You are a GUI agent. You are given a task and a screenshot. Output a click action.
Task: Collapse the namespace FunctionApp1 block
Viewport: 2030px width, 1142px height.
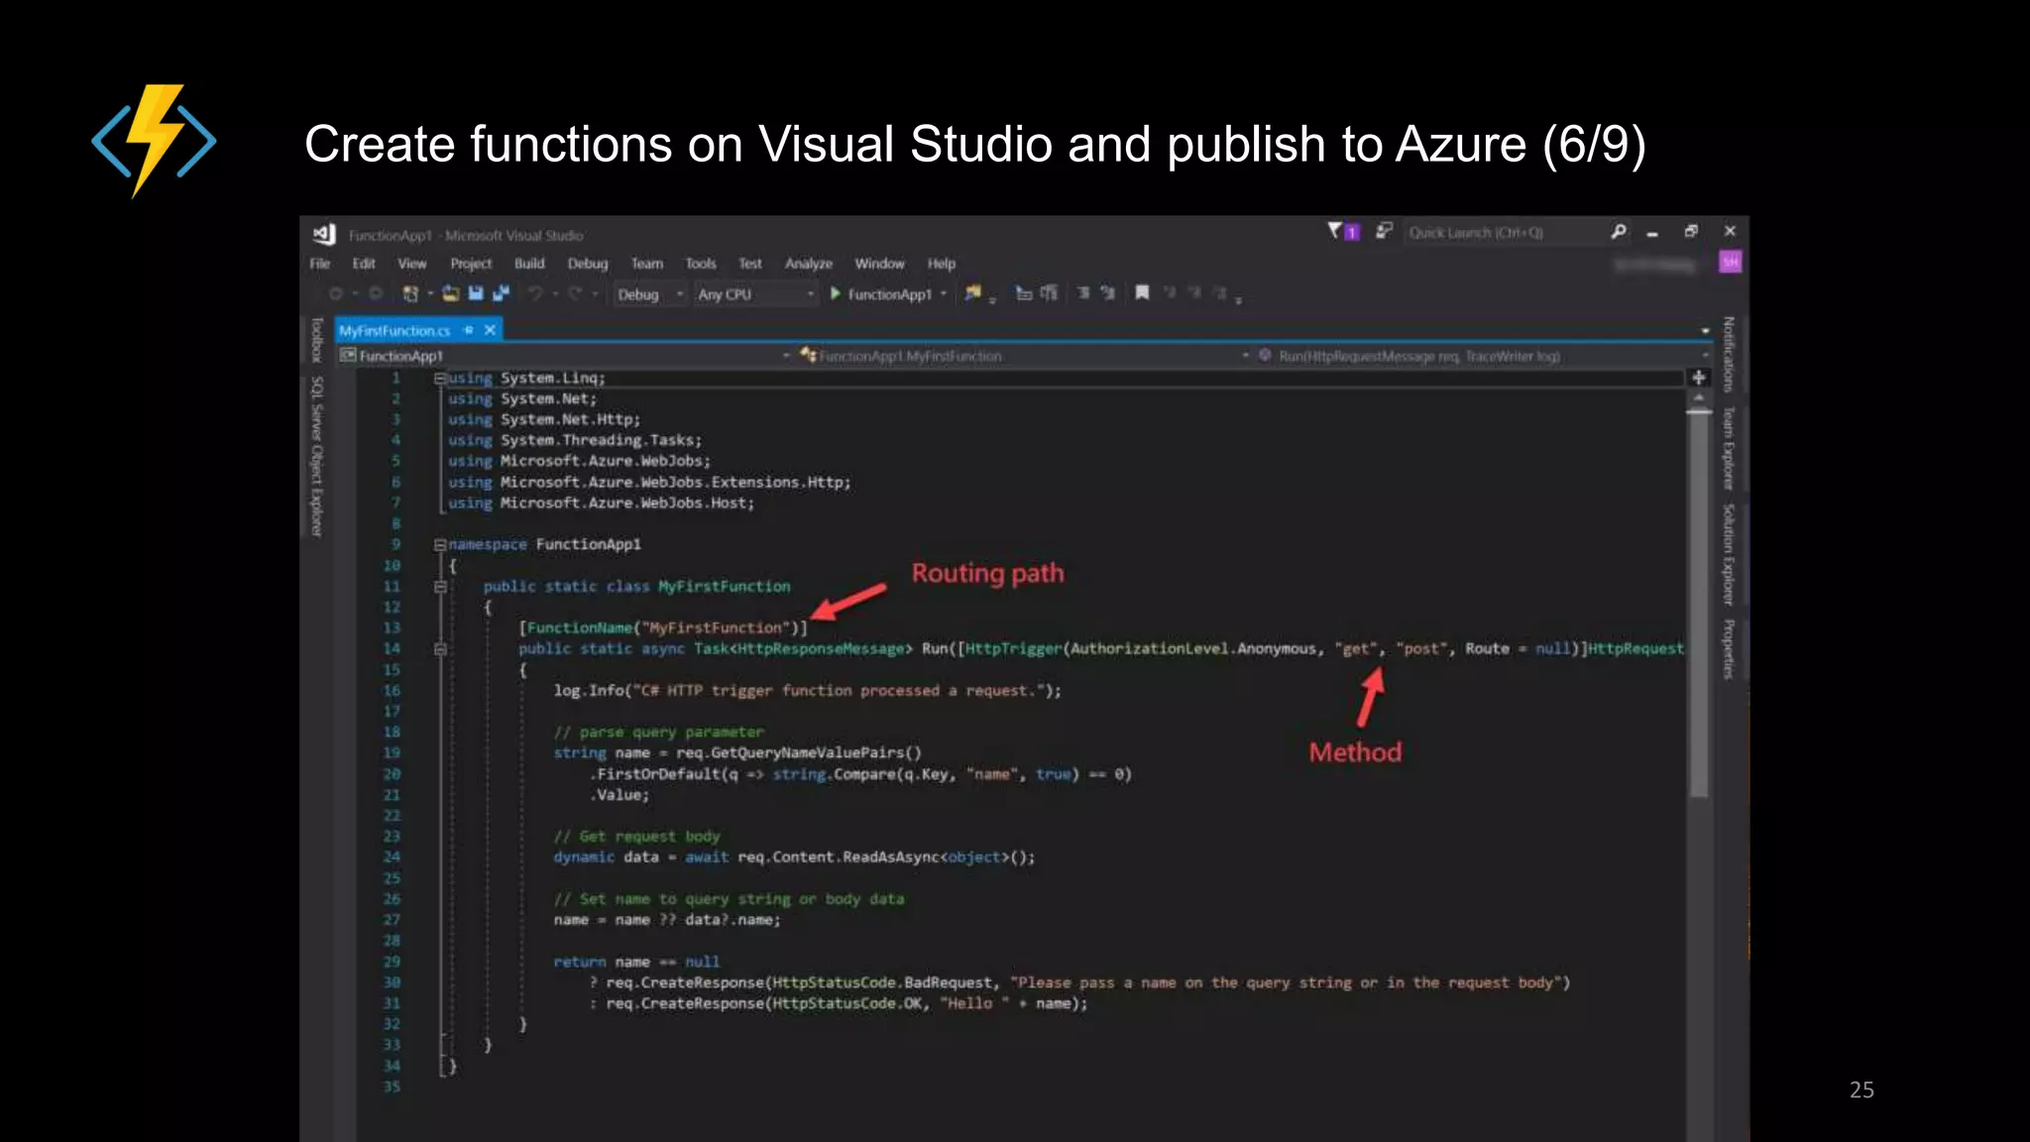tap(439, 544)
